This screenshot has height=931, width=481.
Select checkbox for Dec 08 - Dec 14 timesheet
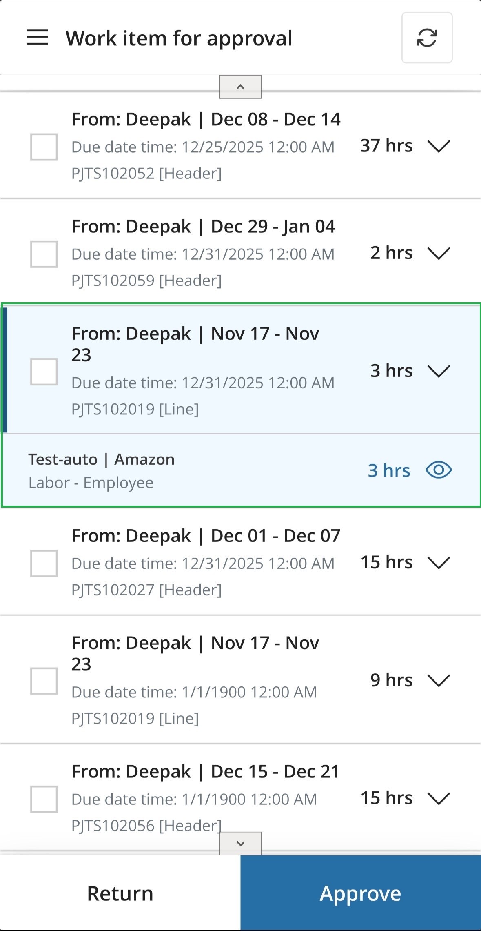click(44, 147)
